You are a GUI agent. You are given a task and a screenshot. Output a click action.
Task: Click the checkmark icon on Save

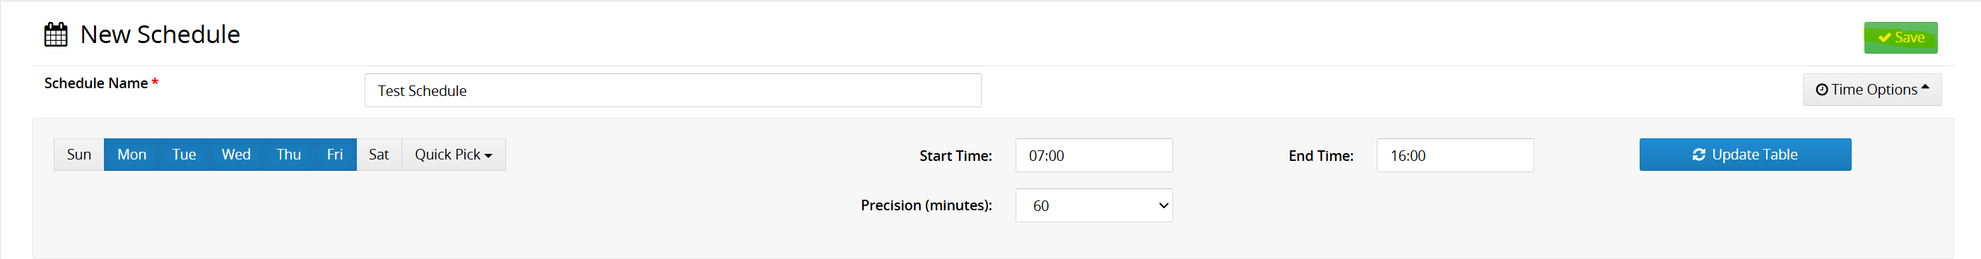(x=1884, y=37)
